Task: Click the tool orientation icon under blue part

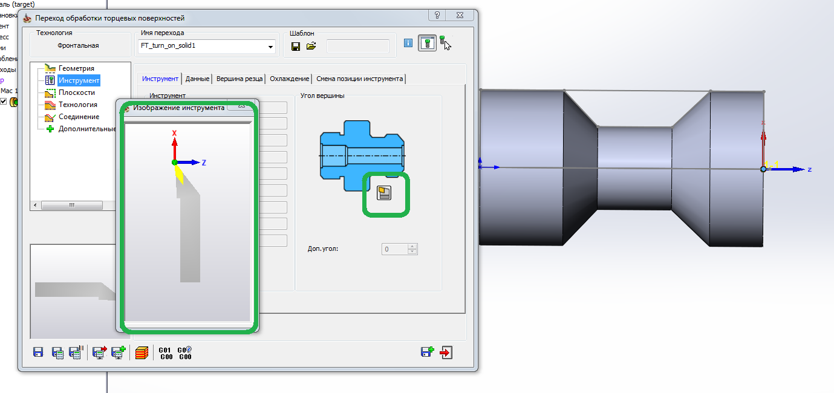Action: coord(385,193)
